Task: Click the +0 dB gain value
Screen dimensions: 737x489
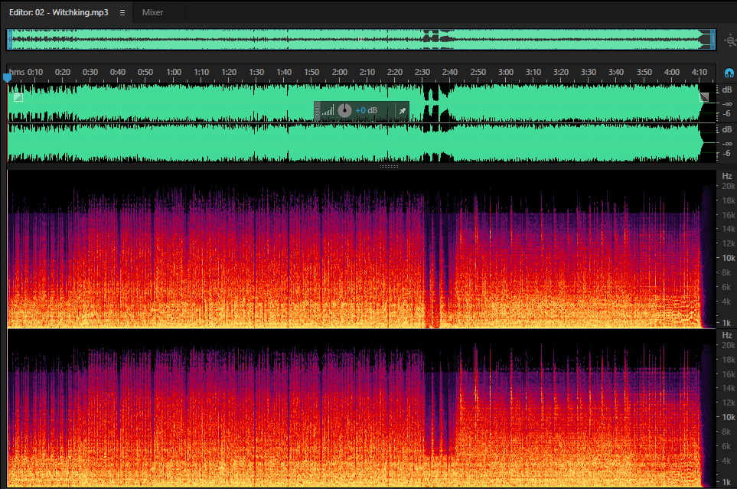Action: [x=366, y=110]
